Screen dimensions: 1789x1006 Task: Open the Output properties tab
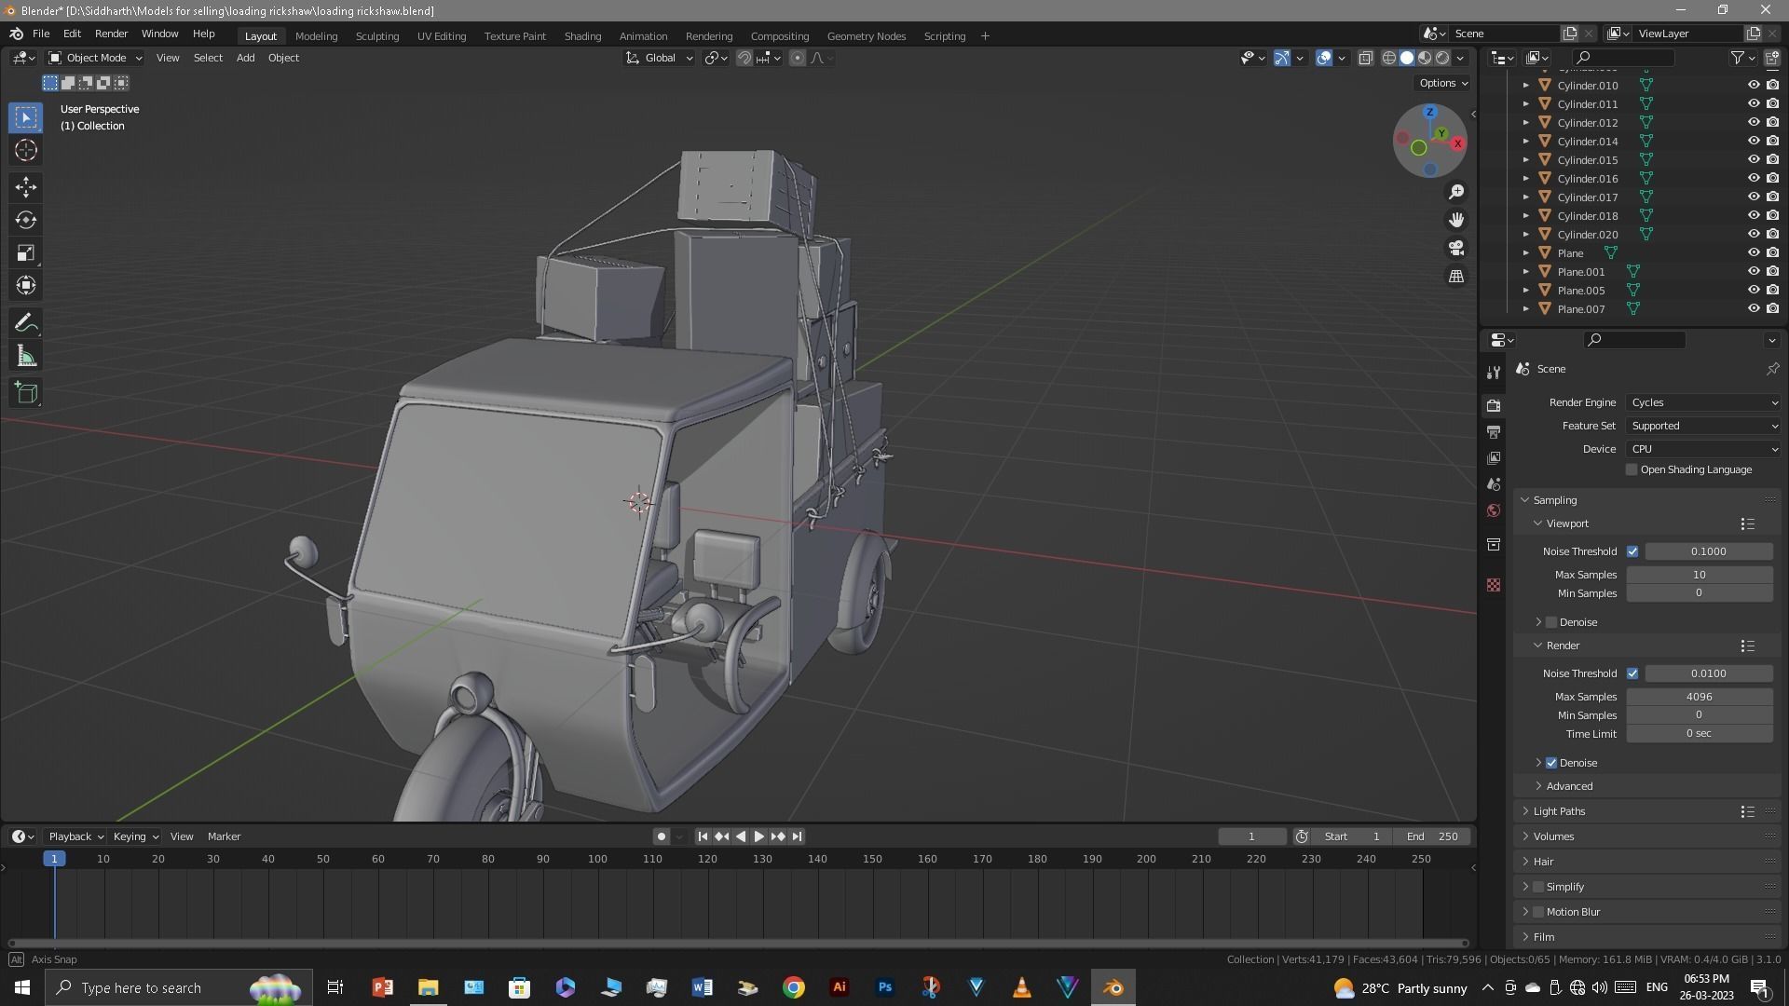click(1494, 432)
